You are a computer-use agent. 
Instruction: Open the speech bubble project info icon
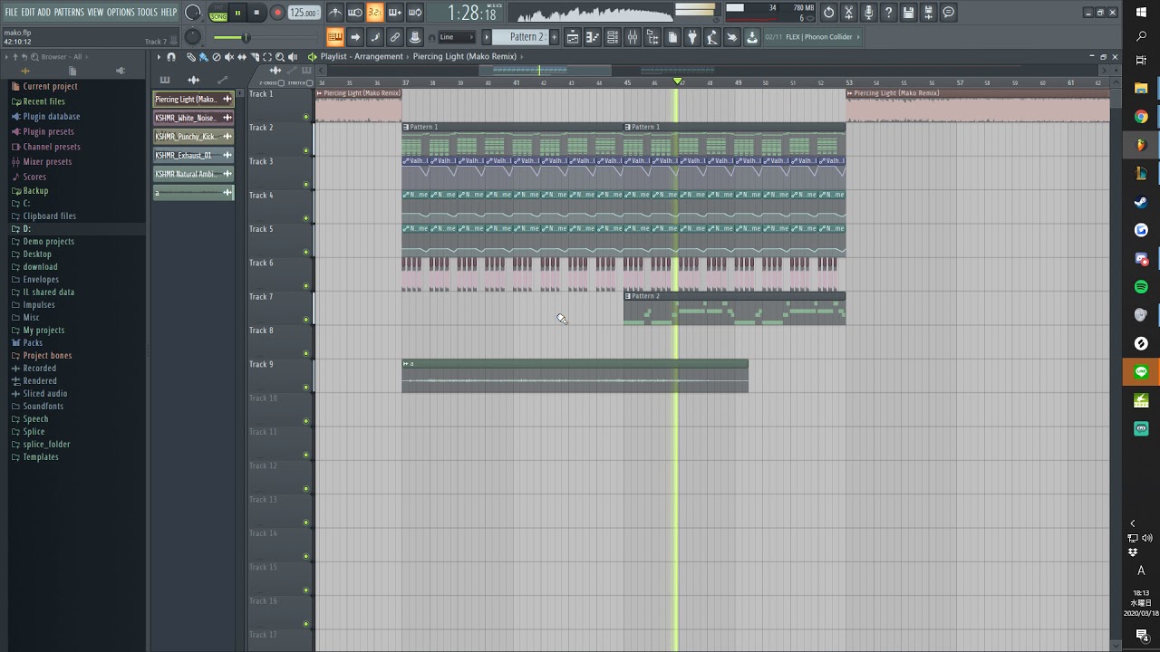point(949,13)
